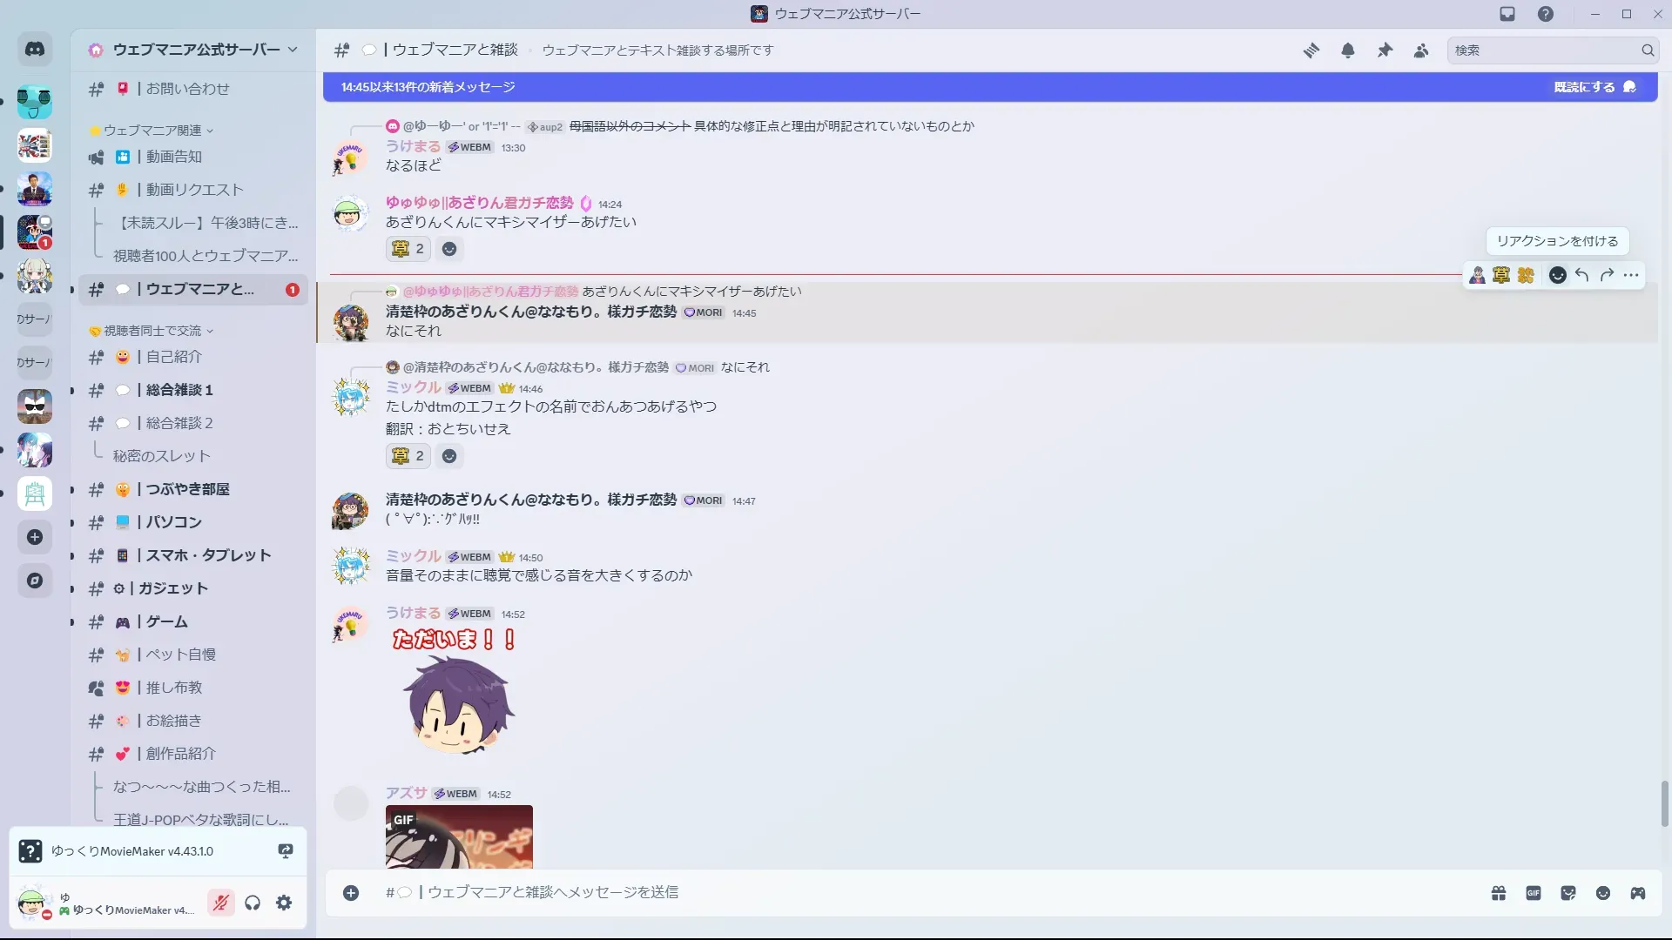The width and height of the screenshot is (1672, 940).
Task: Click the gift icon in message bar
Action: [1498, 893]
